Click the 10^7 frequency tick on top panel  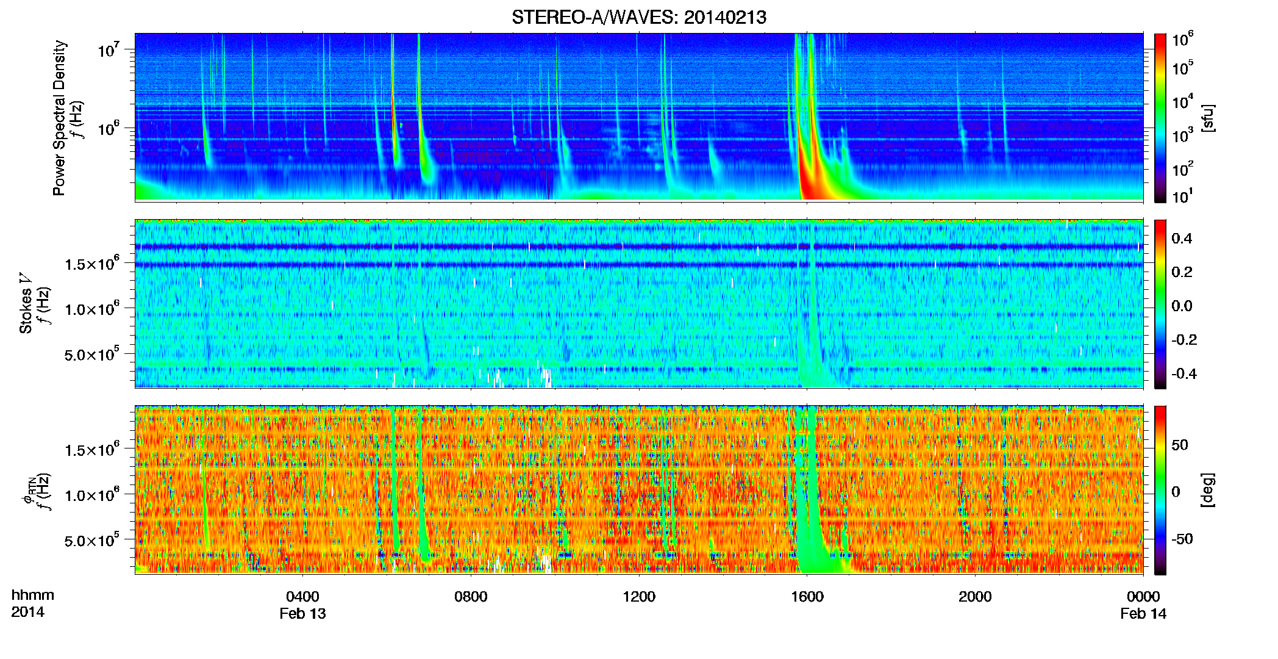pos(109,49)
